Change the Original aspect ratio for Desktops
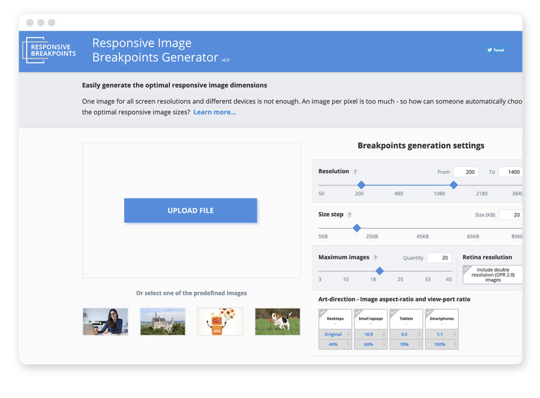 point(332,334)
